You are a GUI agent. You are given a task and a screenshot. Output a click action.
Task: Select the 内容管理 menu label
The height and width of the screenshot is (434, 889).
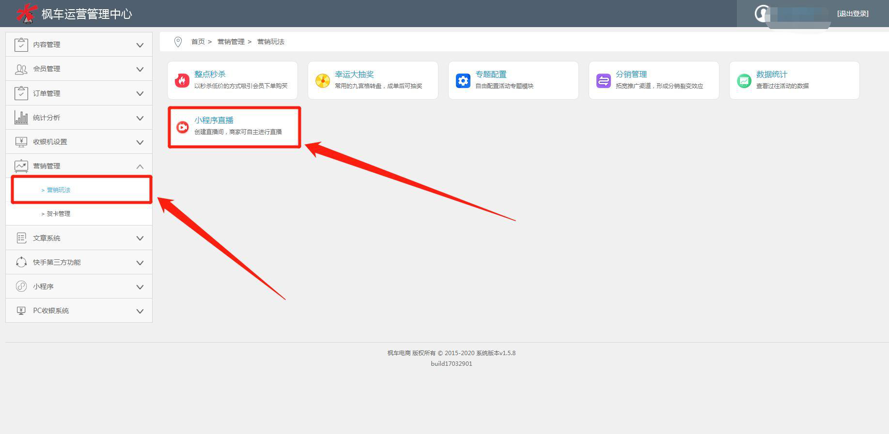[47, 45]
